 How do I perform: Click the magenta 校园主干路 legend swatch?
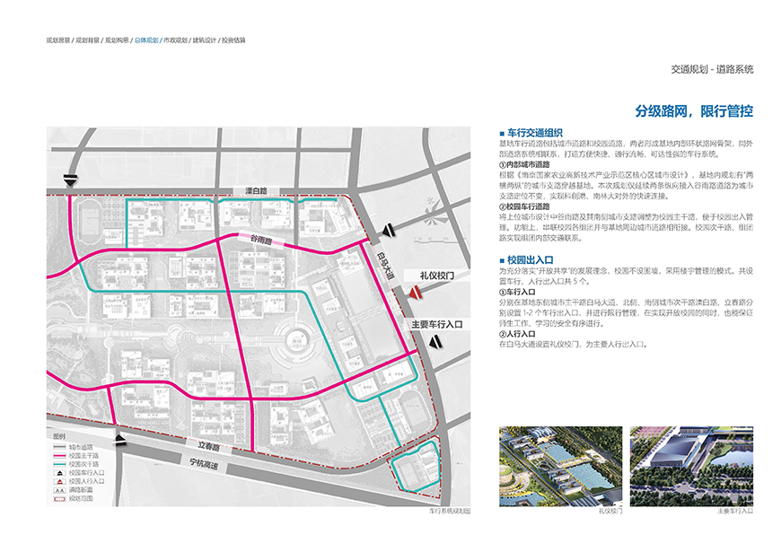(59, 455)
